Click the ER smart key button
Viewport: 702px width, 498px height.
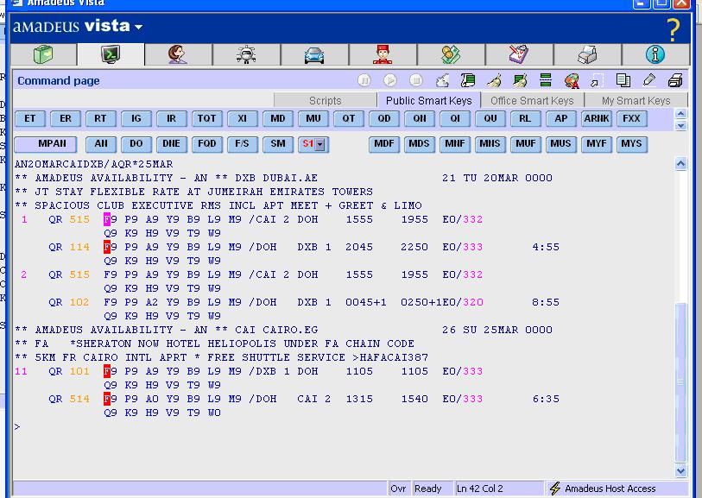(x=66, y=118)
